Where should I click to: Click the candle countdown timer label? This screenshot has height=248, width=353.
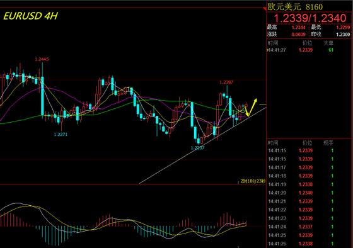tap(253, 181)
